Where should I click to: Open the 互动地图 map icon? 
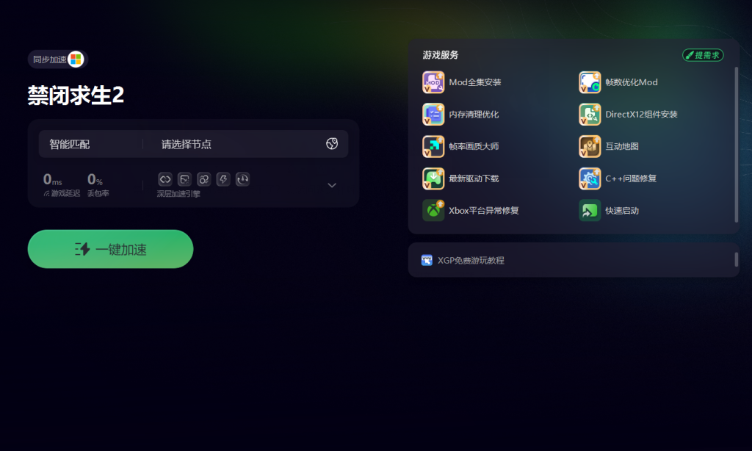click(590, 146)
